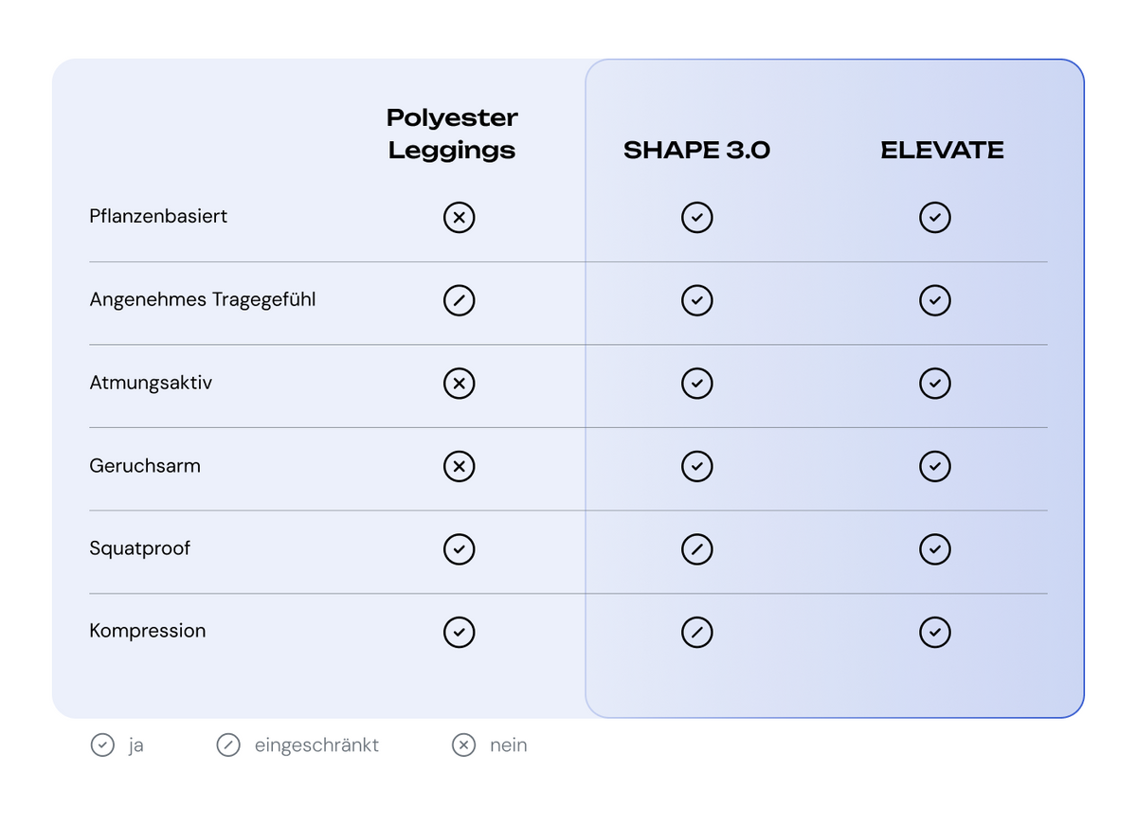Click the Atmungsaktiv check icon under SHAPE 3.0
The height and width of the screenshot is (825, 1137).
(697, 384)
